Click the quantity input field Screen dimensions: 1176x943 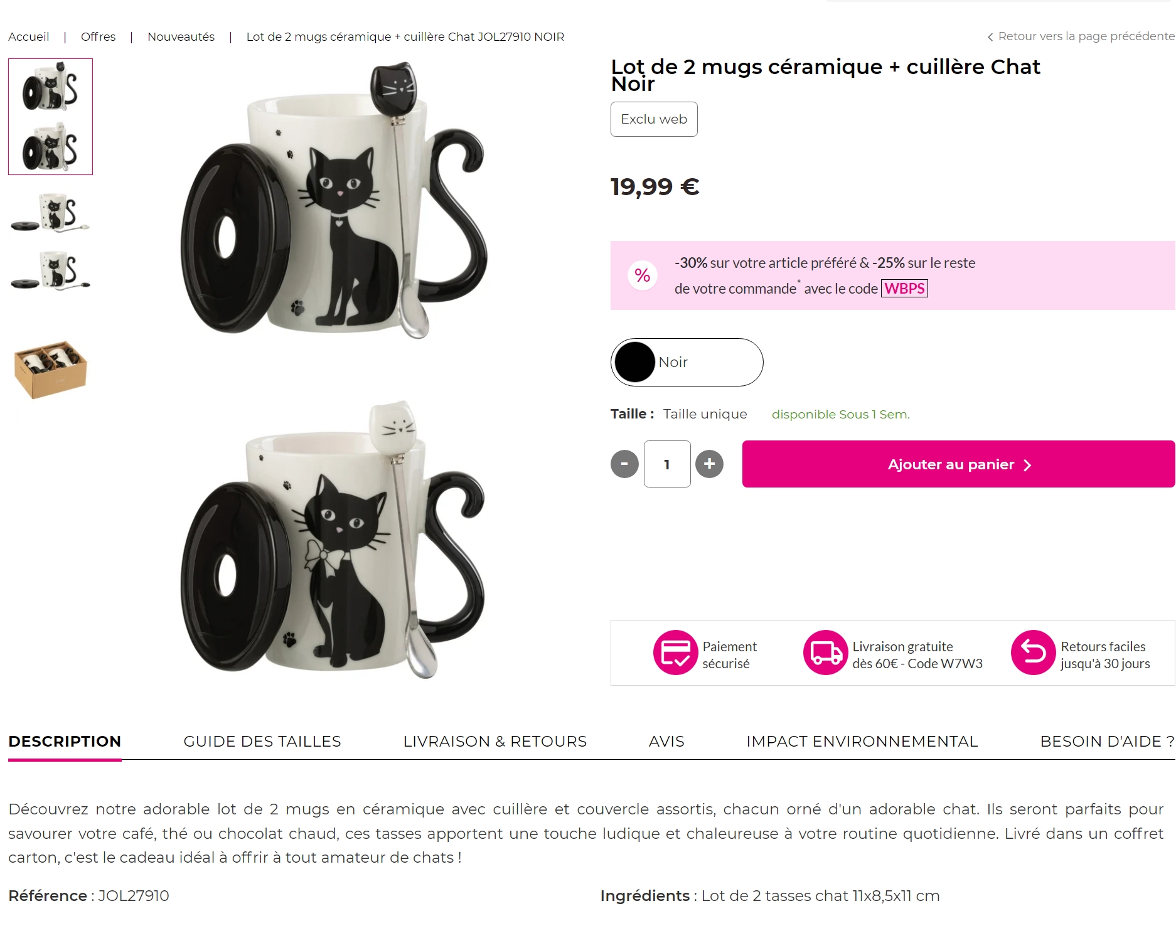tap(667, 464)
